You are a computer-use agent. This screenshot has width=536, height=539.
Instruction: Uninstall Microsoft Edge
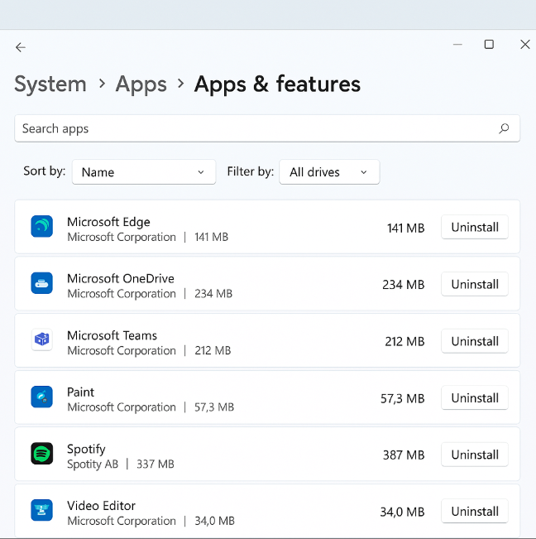tap(475, 227)
